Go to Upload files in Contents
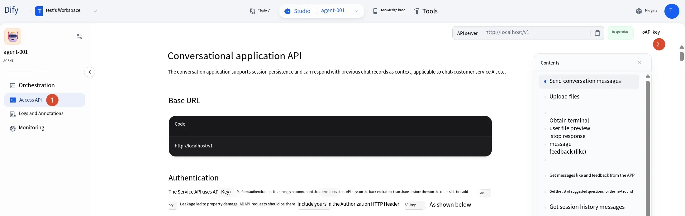 coord(564,97)
